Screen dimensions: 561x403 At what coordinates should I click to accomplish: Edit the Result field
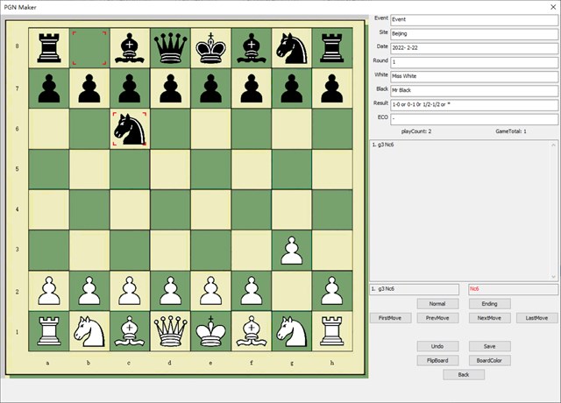474,105
